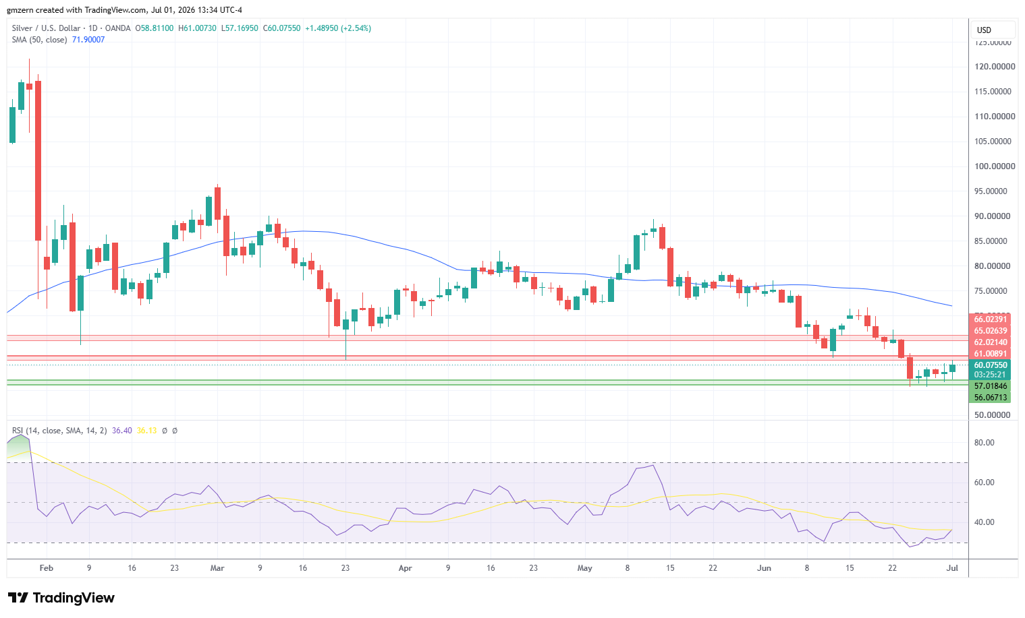Click the Jun label on time axis
The width and height of the screenshot is (1025, 618).
[764, 568]
